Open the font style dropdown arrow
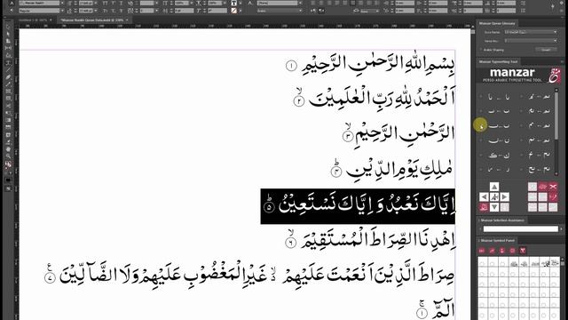This screenshot has width=568, height=320. [62, 11]
